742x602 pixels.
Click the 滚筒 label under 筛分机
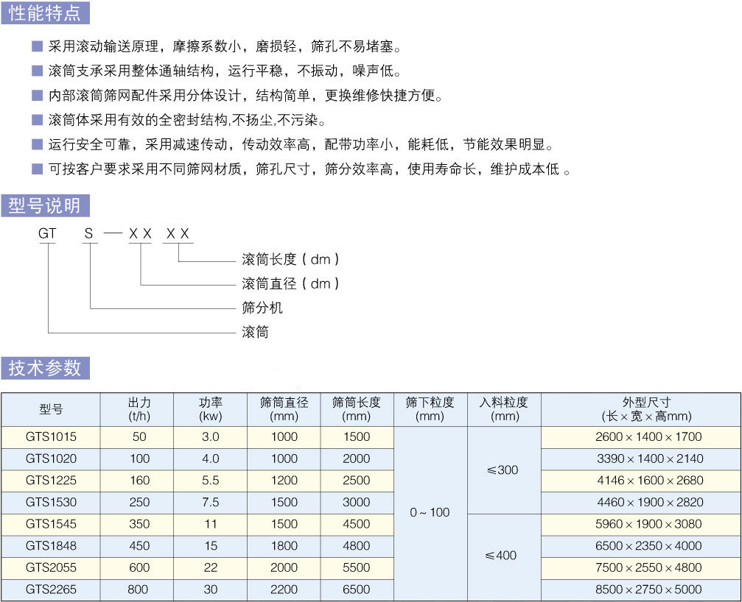255,332
